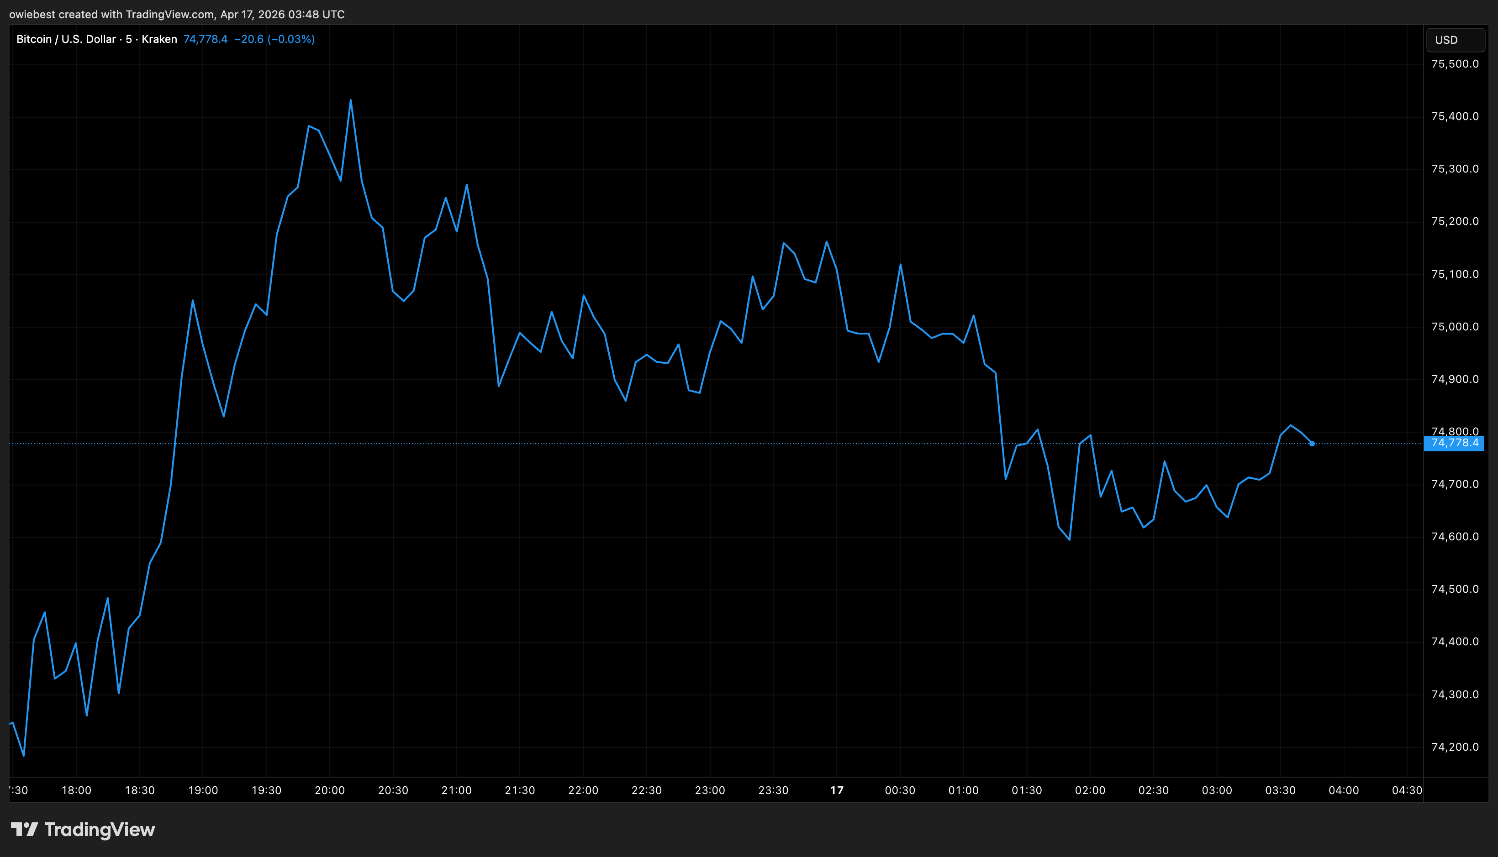Select the change percentage −0.03% text

click(x=290, y=39)
